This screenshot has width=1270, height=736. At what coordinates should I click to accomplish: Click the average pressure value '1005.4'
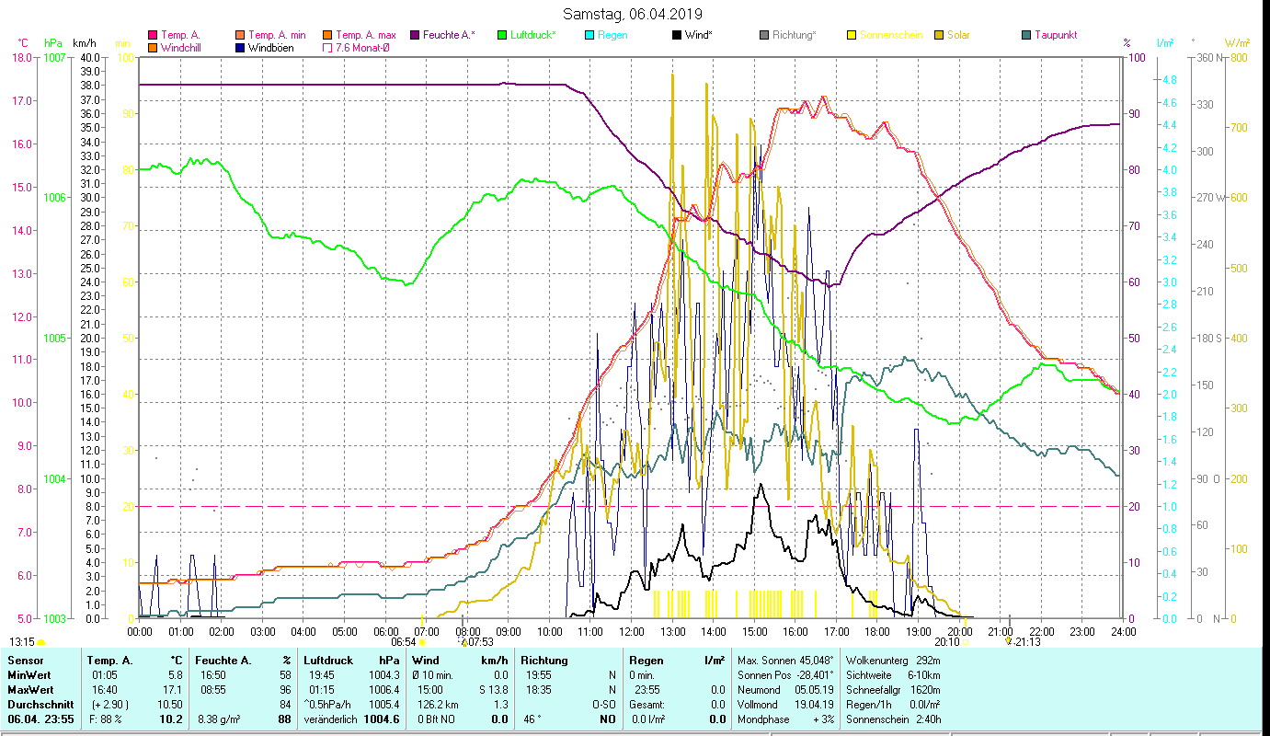tap(384, 705)
